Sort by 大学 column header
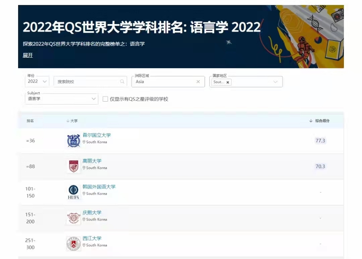362x259 pixels. [x=72, y=121]
